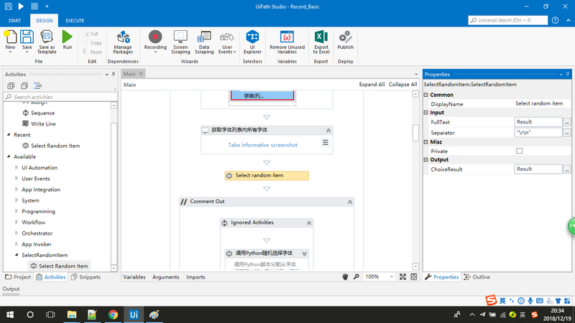Click Remove Unused Variables
The image size is (575, 323).
pos(287,37)
